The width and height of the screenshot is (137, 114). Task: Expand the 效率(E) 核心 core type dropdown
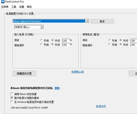pyautogui.click(x=41, y=27)
